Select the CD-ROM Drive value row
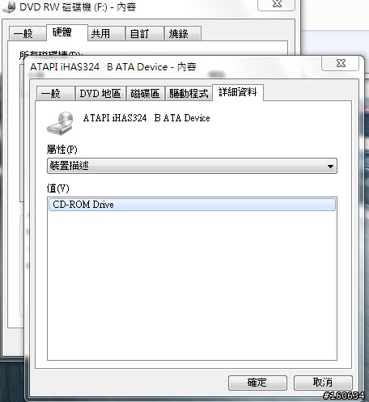 tap(192, 205)
